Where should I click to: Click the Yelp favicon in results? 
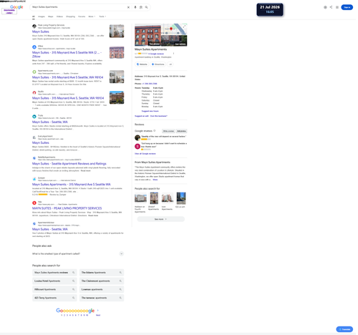point(34,203)
